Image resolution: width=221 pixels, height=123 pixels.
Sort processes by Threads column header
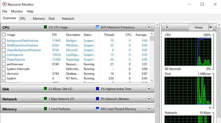click(x=109, y=35)
